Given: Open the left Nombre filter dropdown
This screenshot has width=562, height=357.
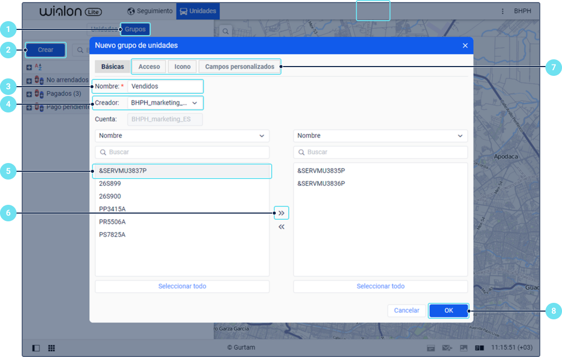Looking at the screenshot, I should point(182,136).
